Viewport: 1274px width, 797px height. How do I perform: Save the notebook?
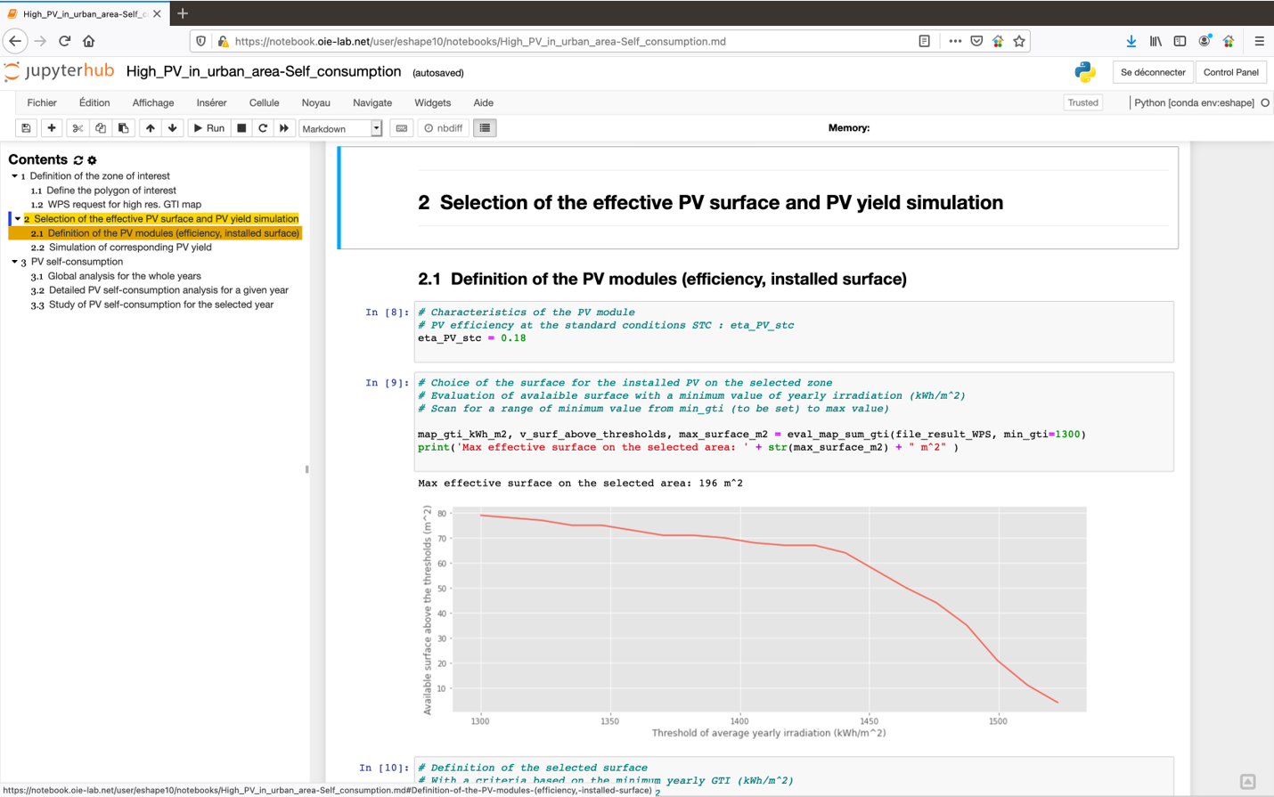click(x=27, y=127)
